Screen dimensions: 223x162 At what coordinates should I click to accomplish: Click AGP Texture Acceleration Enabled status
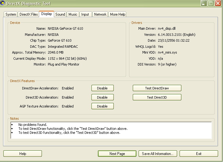(68, 106)
